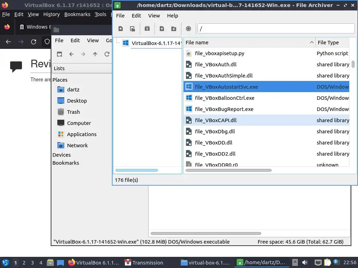Open Edit menu in file manager window
Screen dimensions: 358x268
click(x=75, y=40)
